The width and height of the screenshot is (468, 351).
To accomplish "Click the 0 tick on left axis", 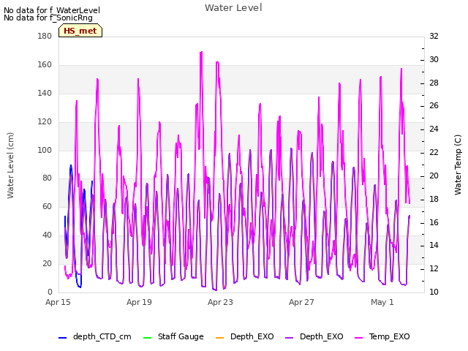I will [50, 292].
